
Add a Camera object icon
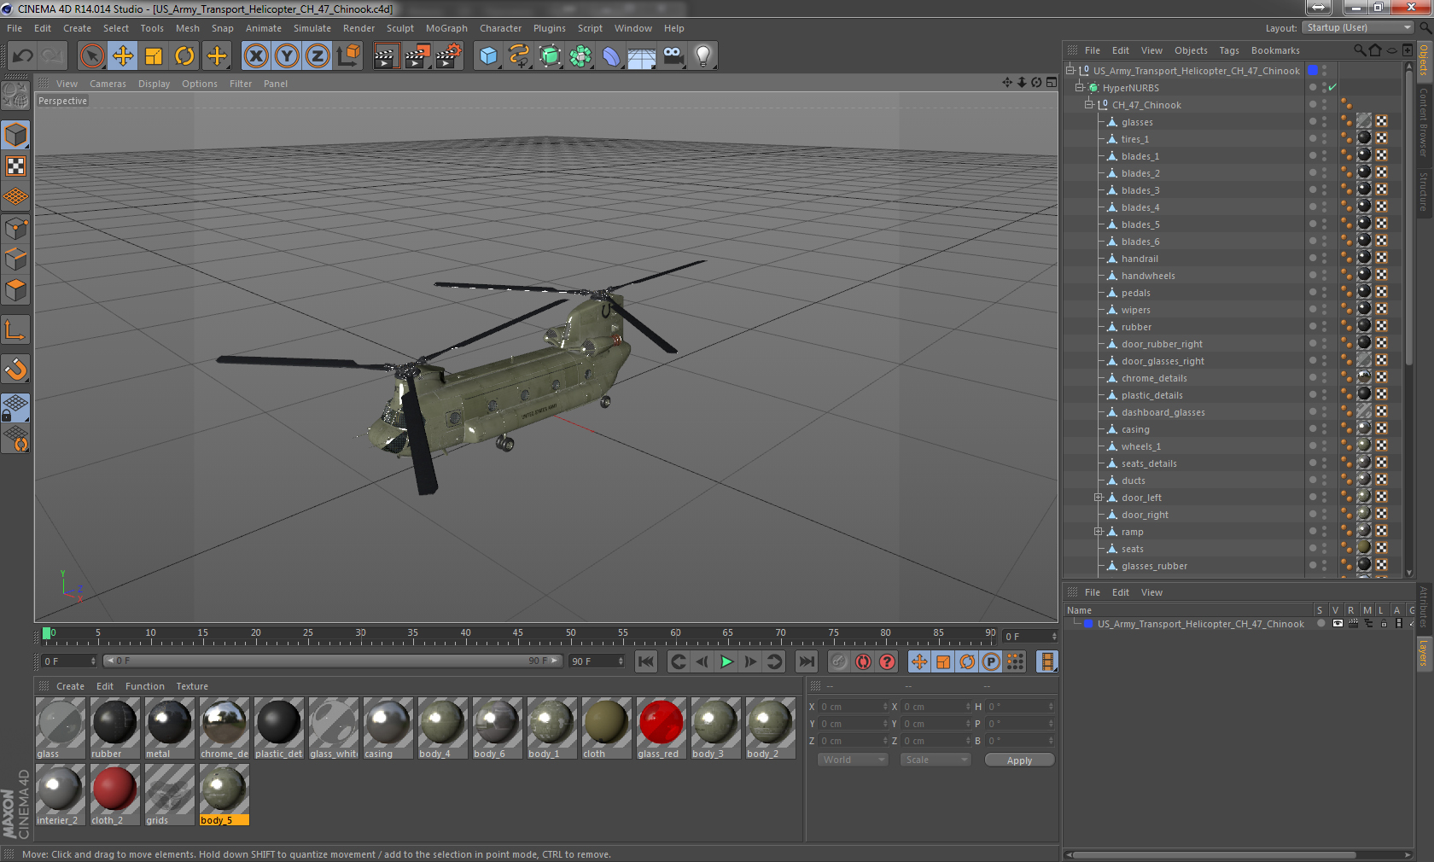click(x=673, y=56)
